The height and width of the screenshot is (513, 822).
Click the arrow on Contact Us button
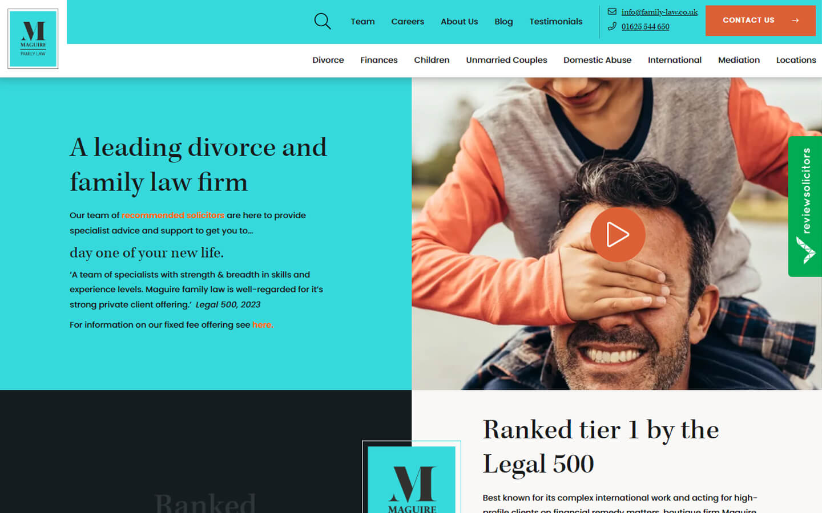[795, 21]
